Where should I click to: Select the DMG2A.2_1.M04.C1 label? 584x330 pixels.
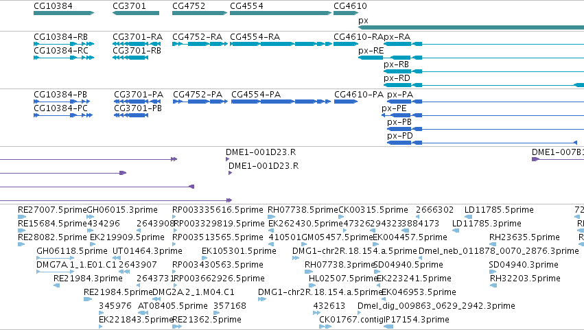point(194,292)
